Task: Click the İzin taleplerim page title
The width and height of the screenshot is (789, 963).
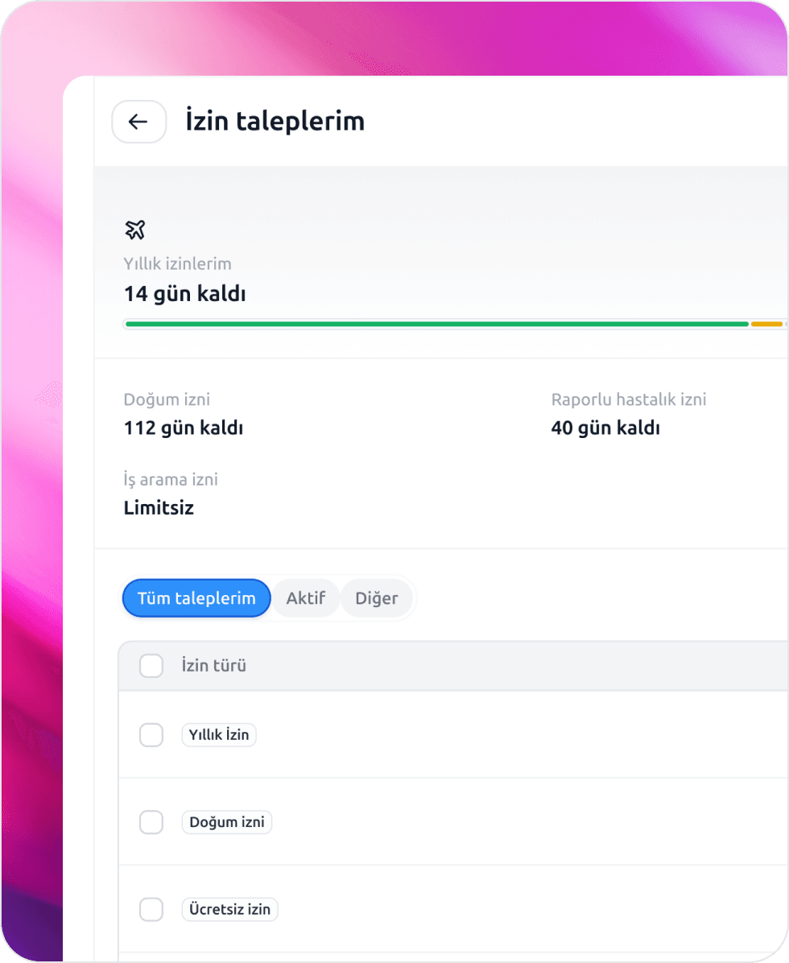Action: [275, 122]
